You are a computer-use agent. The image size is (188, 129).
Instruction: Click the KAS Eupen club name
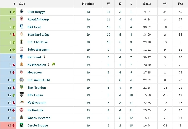[x=36, y=95]
